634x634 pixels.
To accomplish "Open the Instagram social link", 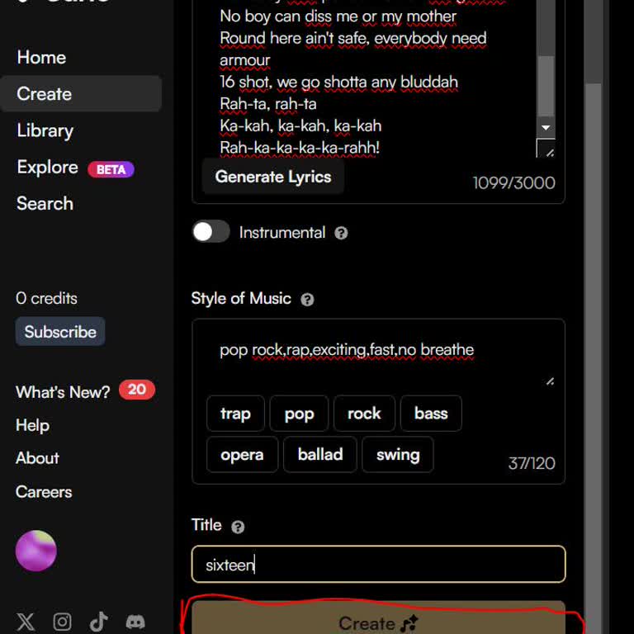I will [62, 622].
